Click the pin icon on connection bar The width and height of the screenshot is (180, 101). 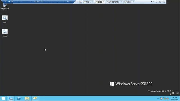click(x=9, y=1)
